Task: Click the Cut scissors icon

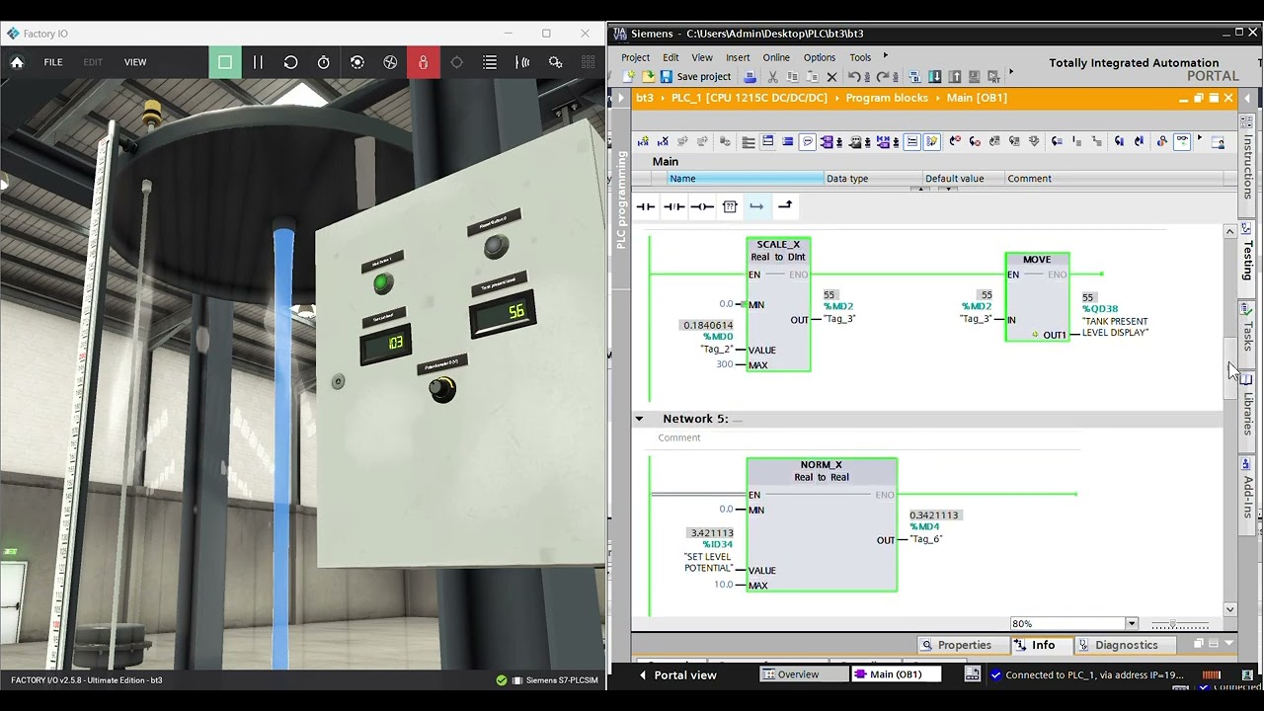Action: (772, 76)
